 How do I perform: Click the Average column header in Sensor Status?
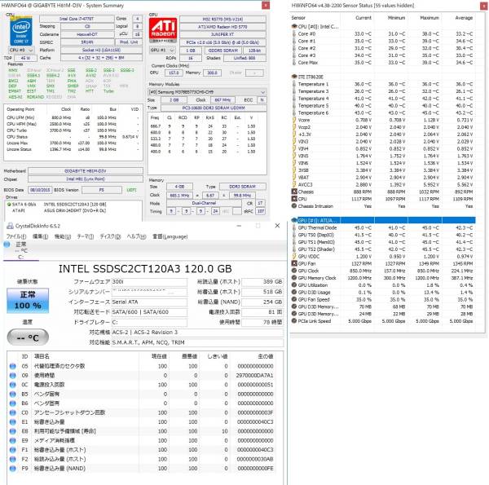[464, 18]
